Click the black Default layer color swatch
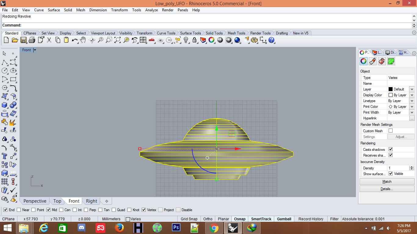The image size is (417, 234). 390,89
